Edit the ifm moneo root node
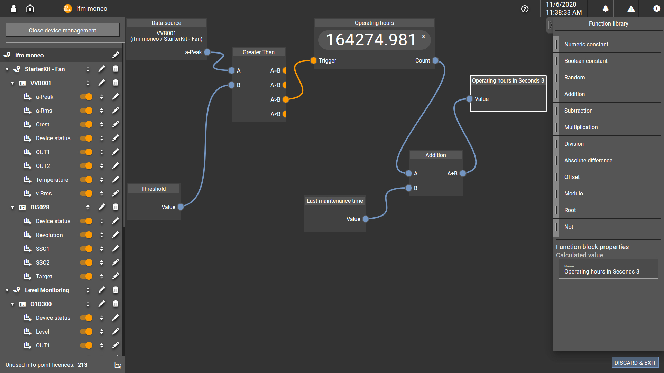664x373 pixels. pos(116,55)
